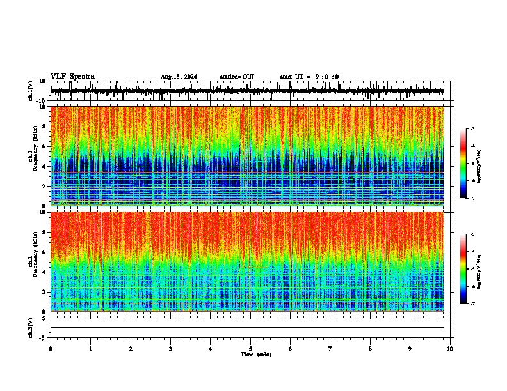Click inside the ch.1 spectrogram plot

click(x=247, y=156)
